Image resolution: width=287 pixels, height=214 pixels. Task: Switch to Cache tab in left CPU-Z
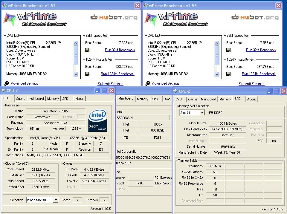pos(21,99)
